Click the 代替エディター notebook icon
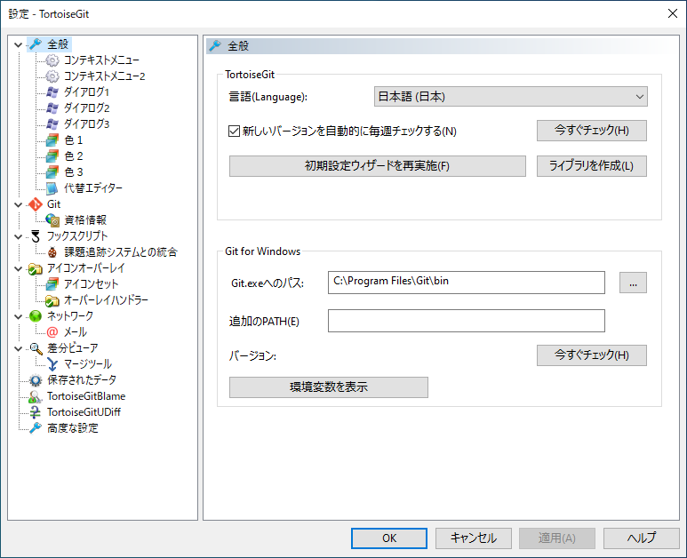This screenshot has width=687, height=558. (52, 188)
